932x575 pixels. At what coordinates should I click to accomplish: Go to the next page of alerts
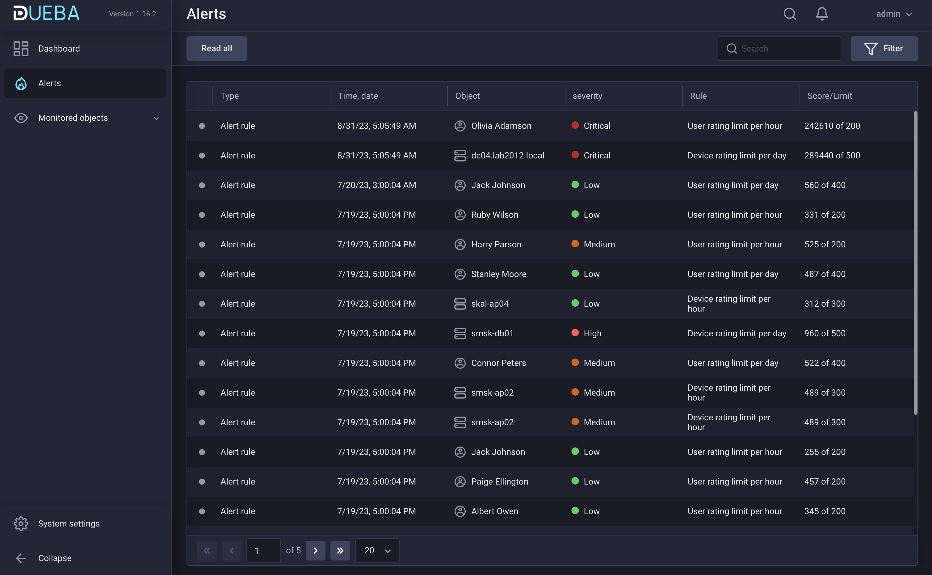tap(315, 551)
